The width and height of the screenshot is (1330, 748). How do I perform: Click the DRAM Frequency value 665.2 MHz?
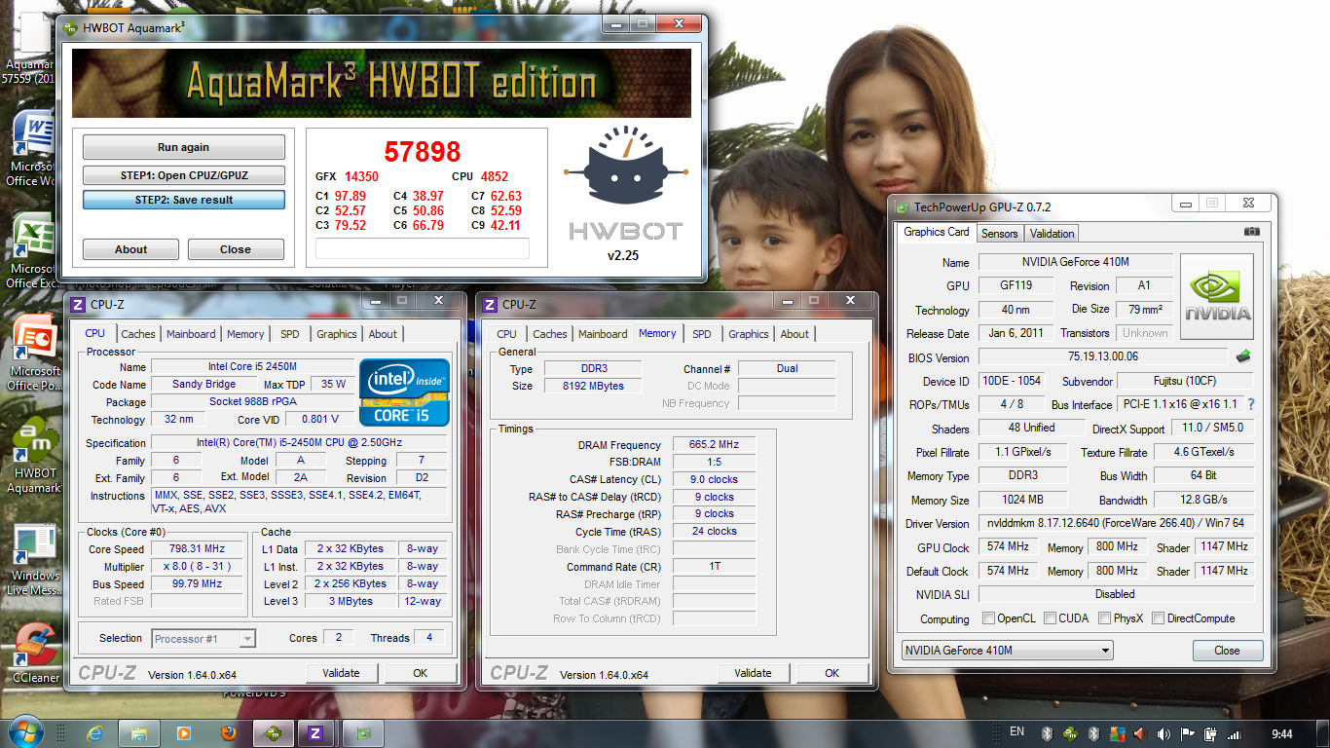tap(714, 444)
